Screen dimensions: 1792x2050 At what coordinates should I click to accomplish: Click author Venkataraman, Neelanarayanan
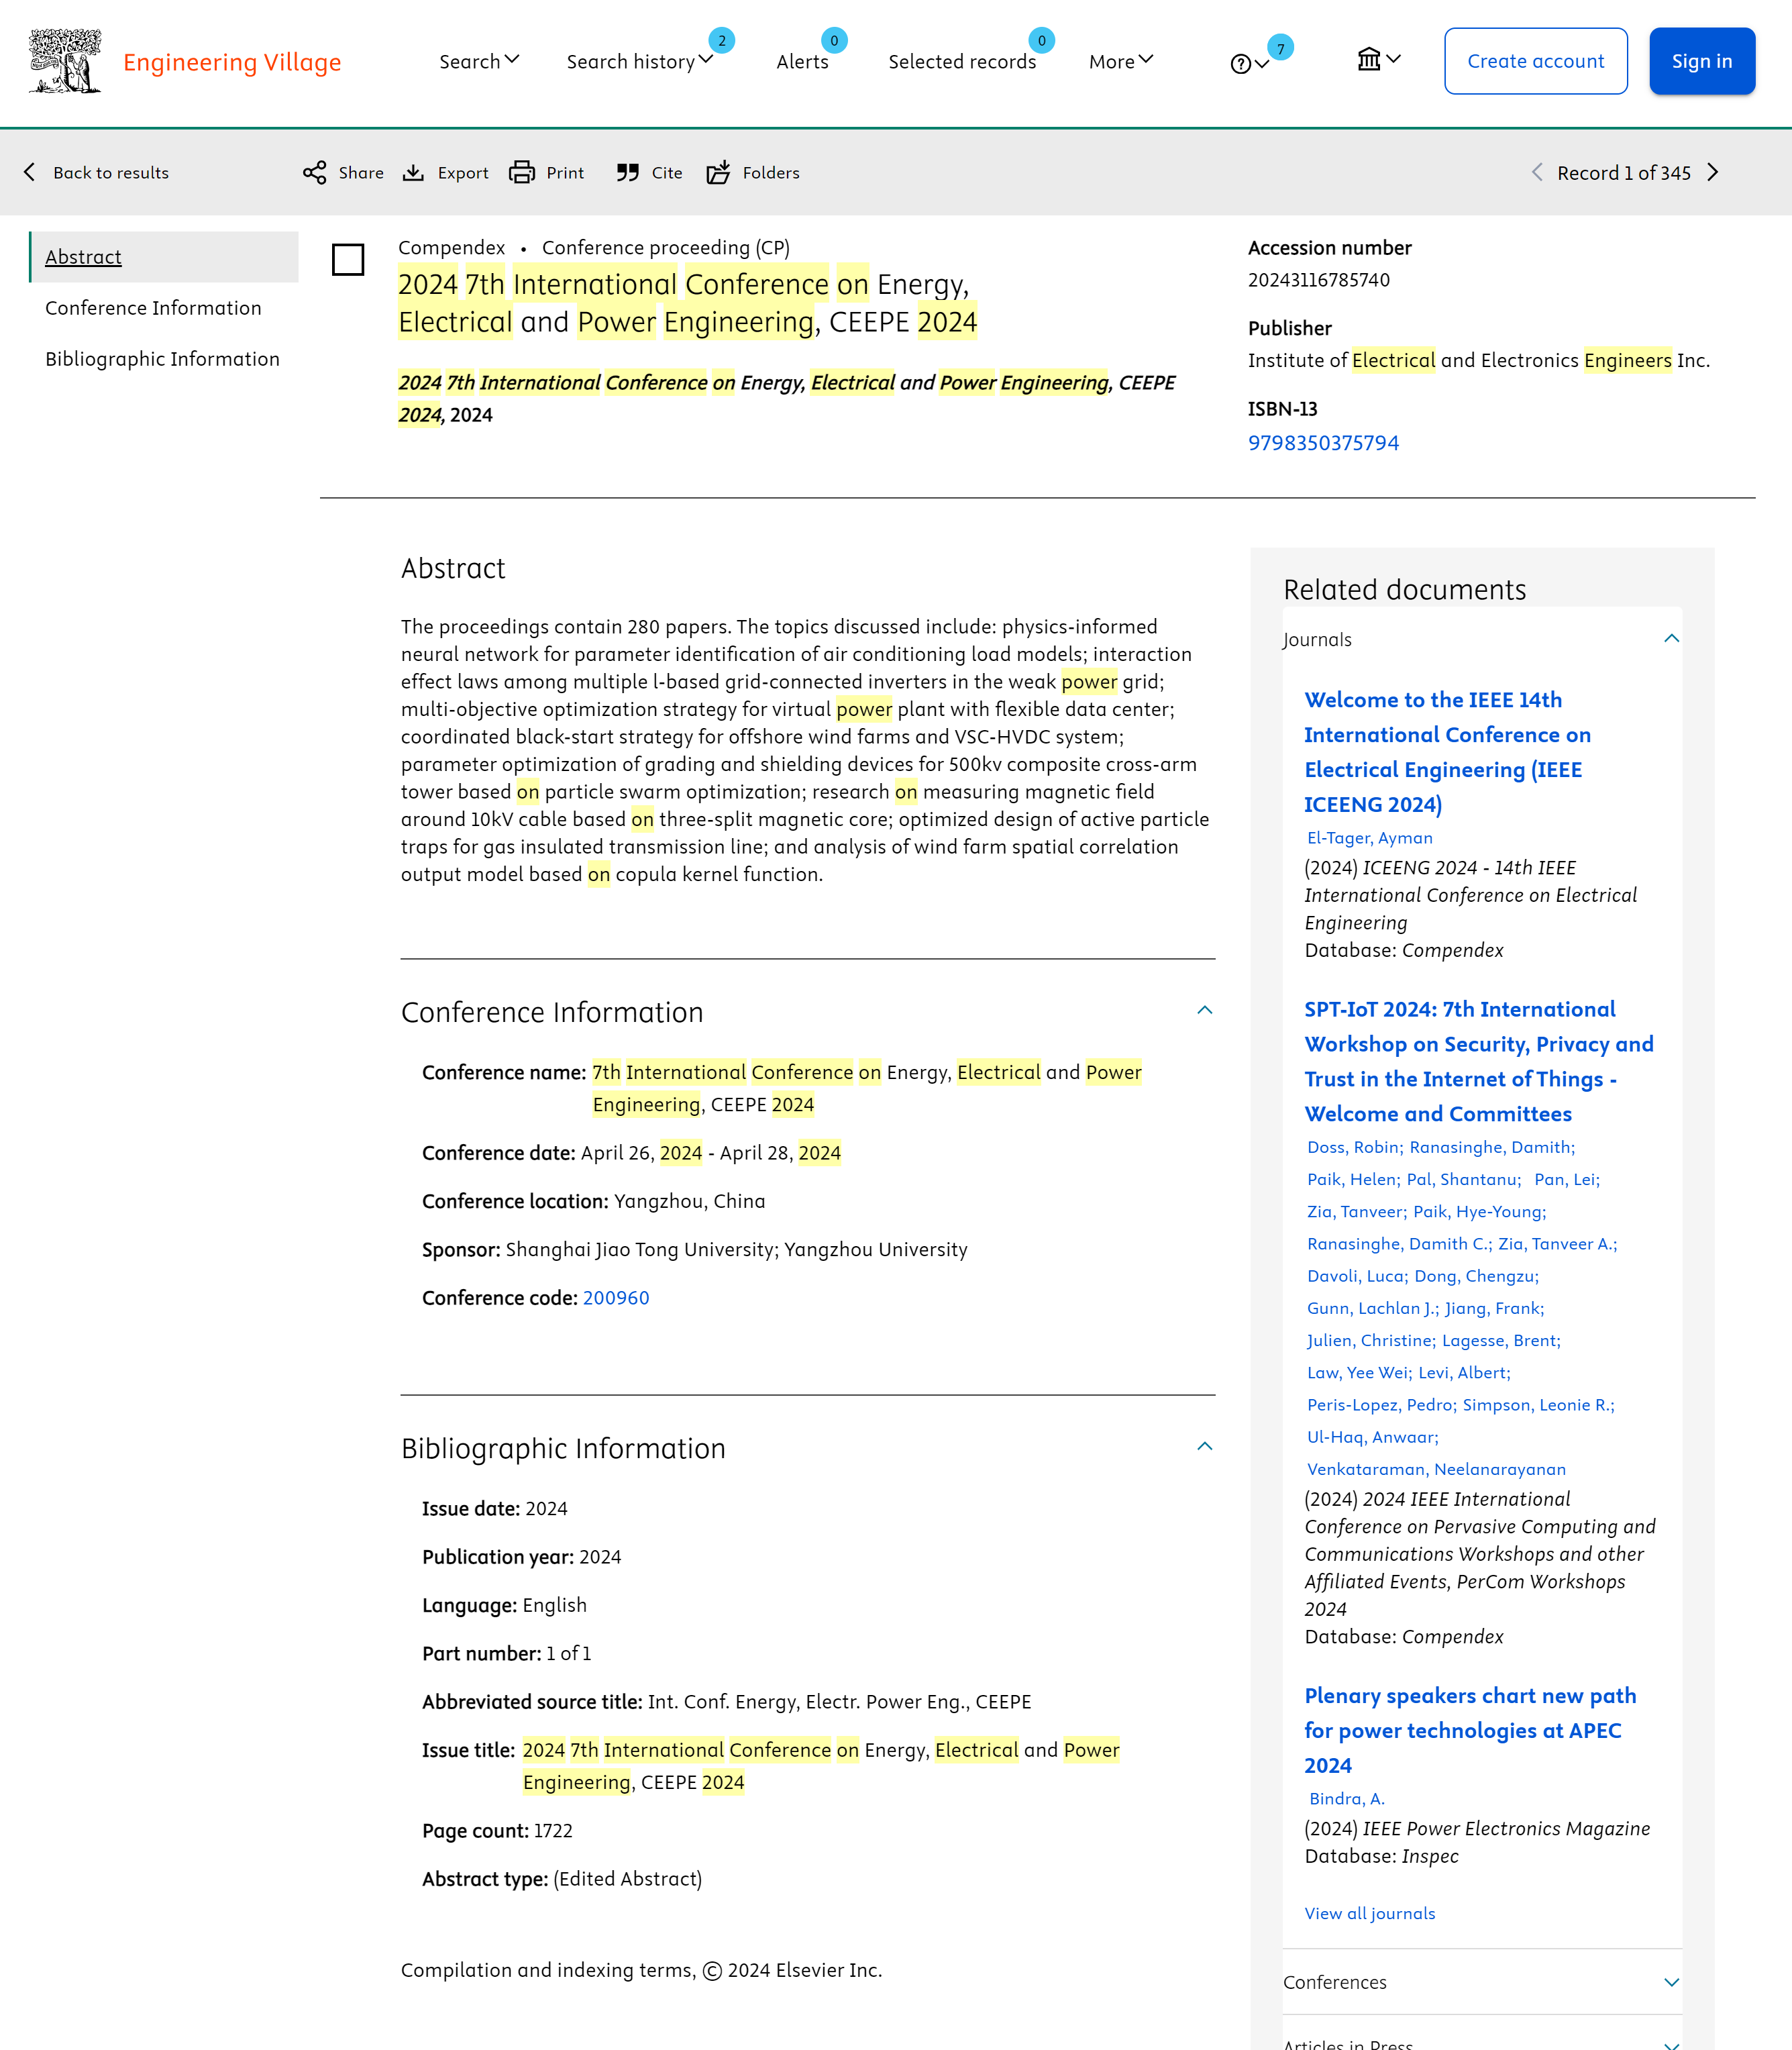(1436, 1469)
